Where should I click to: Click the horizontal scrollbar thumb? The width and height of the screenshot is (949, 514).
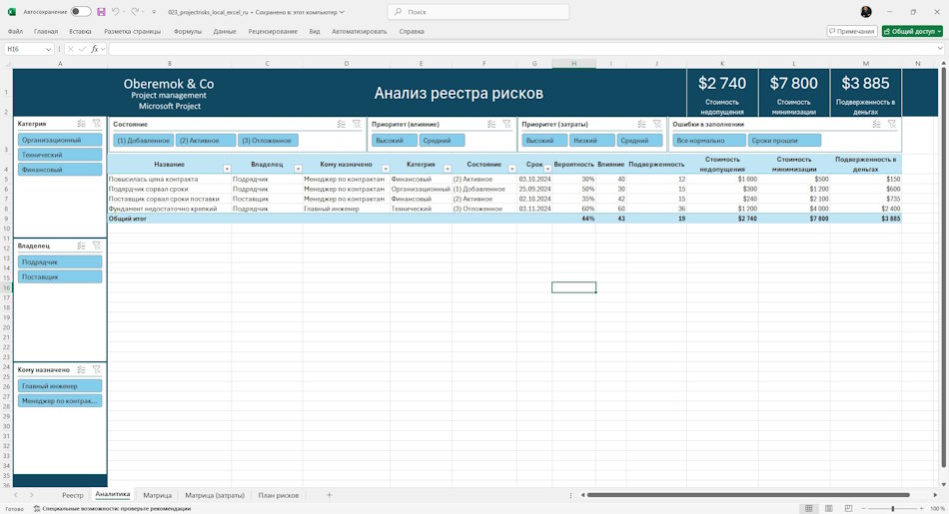748,495
